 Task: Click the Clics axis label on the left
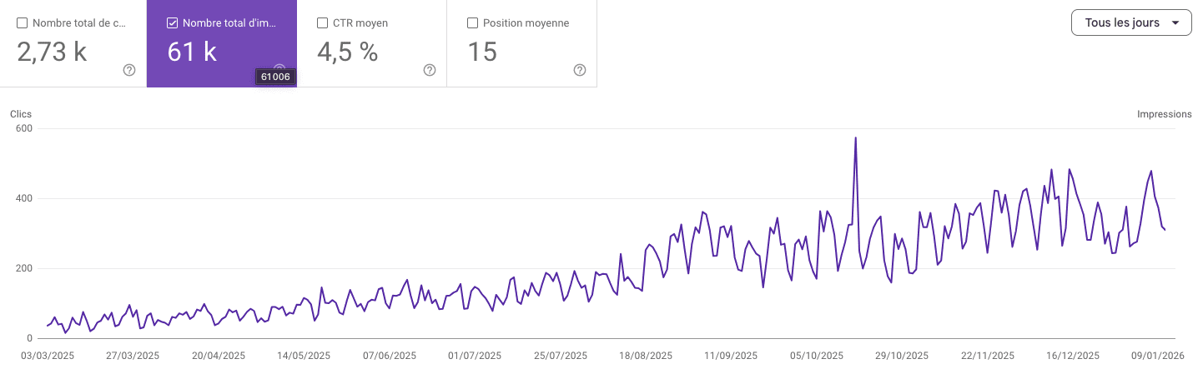(21, 114)
